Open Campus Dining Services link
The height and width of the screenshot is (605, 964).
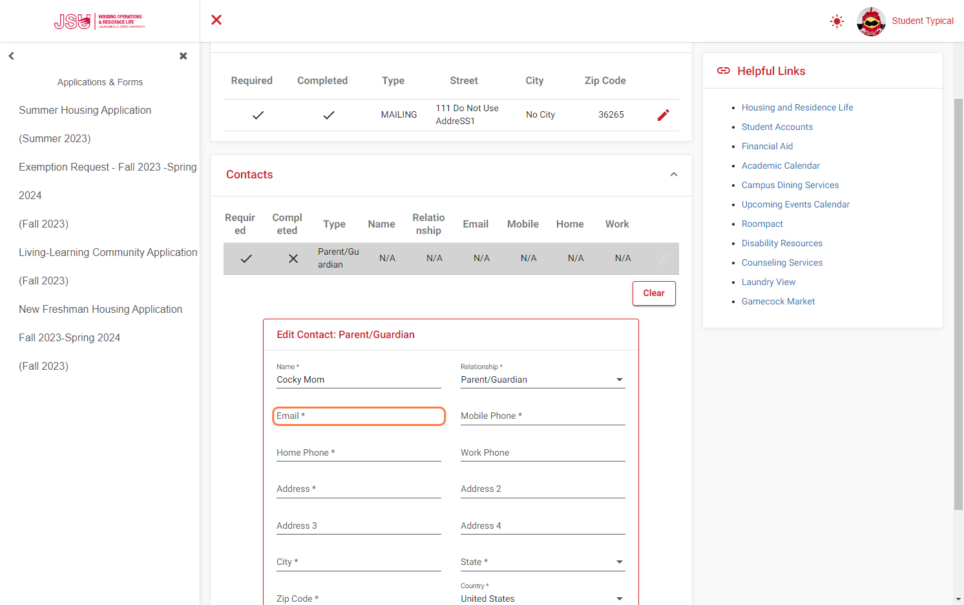click(x=790, y=186)
